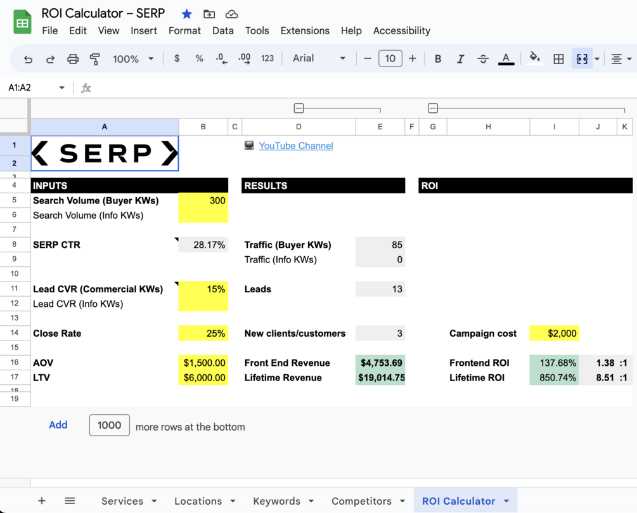
Task: Click the font size box showing 10
Action: point(390,58)
